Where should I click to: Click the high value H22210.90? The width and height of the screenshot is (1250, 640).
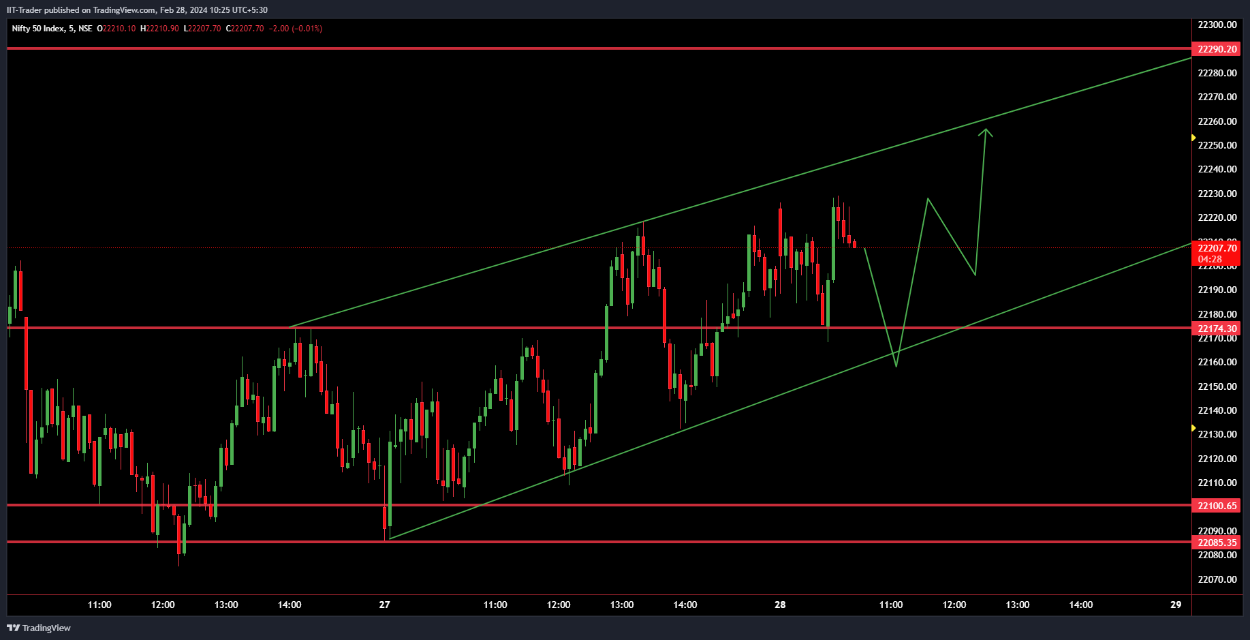[159, 29]
